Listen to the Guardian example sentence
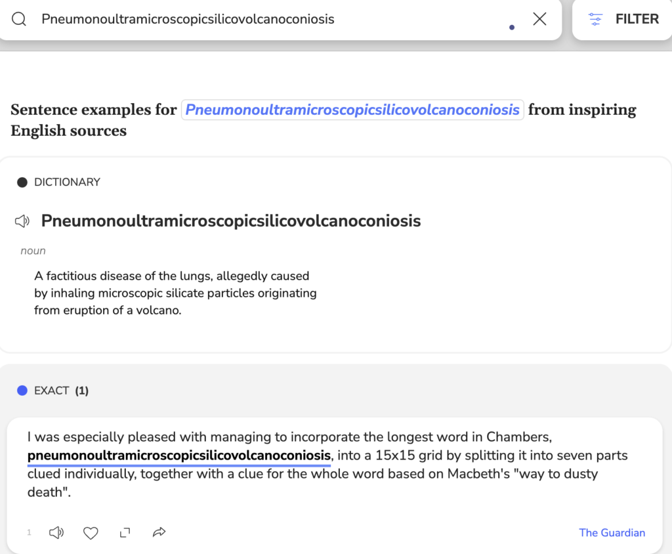672x554 pixels. [x=56, y=532]
